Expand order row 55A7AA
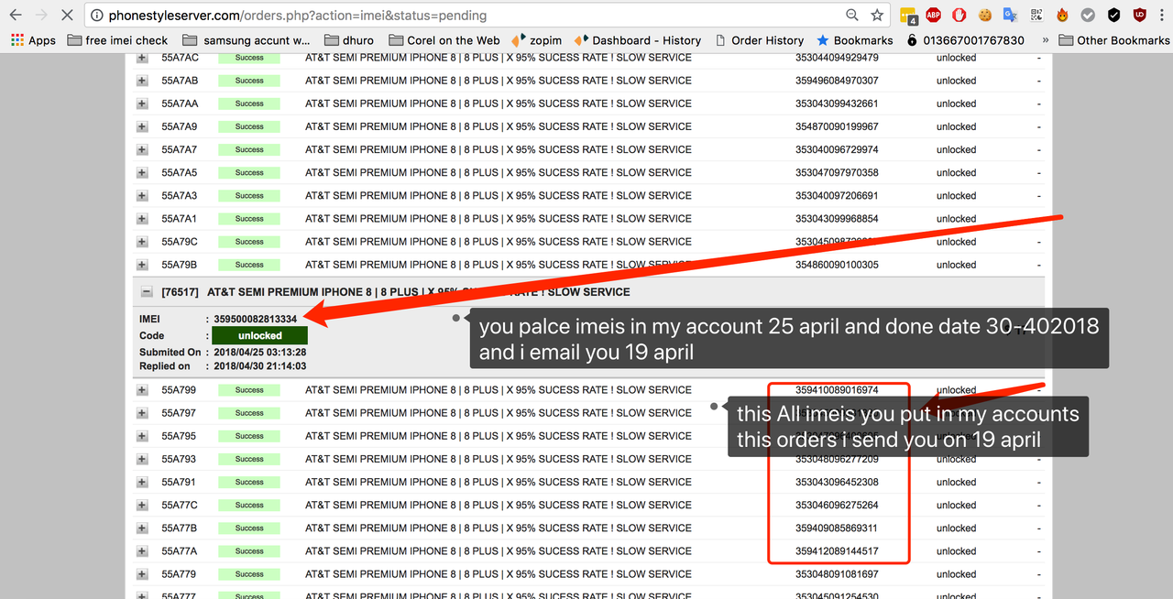This screenshot has height=599, width=1173. point(142,103)
